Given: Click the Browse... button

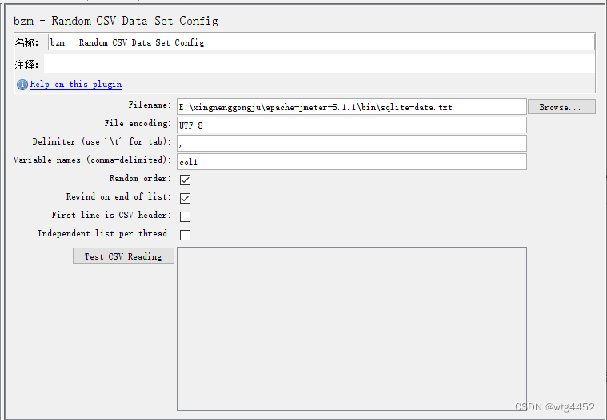Looking at the screenshot, I should click(x=561, y=107).
